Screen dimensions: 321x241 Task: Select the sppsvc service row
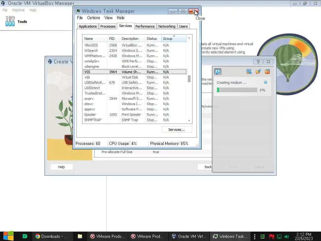click(134, 109)
